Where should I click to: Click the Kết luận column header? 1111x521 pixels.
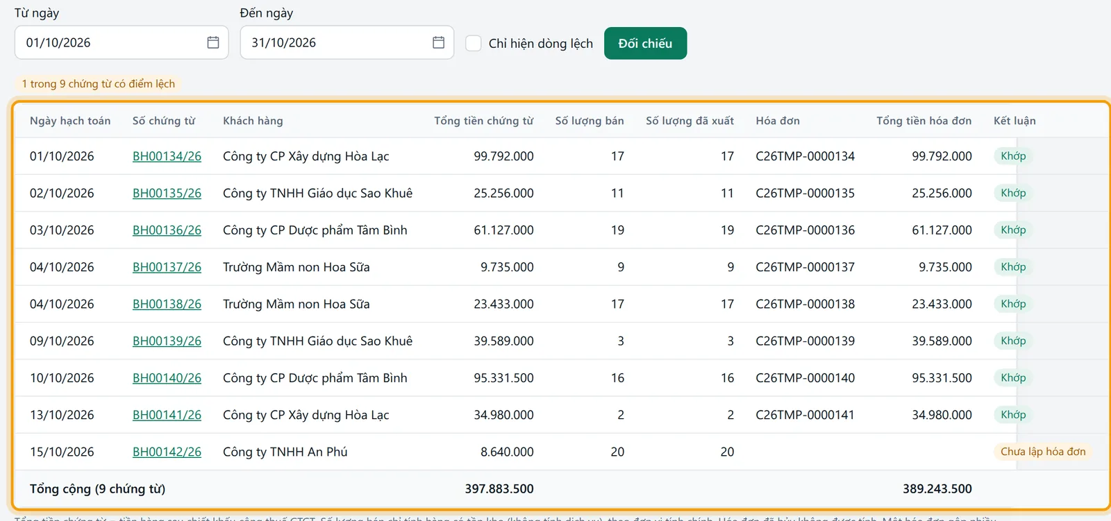[1014, 121]
